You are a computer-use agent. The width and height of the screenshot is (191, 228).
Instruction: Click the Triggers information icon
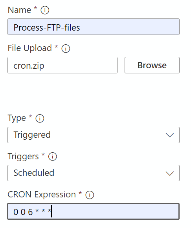click(52, 157)
